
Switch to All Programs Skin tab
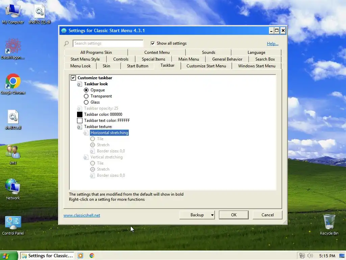pos(96,52)
